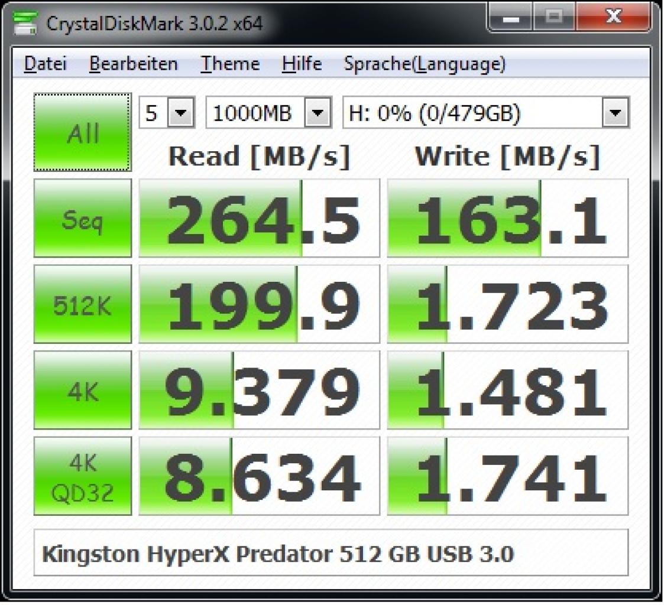Image resolution: width=664 pixels, height=605 pixels.
Task: Click the disabled maximize button in the title bar
Action: (x=555, y=17)
